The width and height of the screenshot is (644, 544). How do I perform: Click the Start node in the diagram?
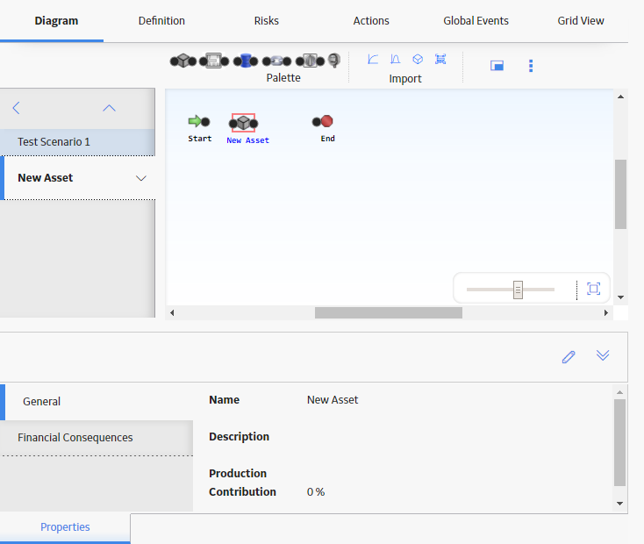coord(199,122)
